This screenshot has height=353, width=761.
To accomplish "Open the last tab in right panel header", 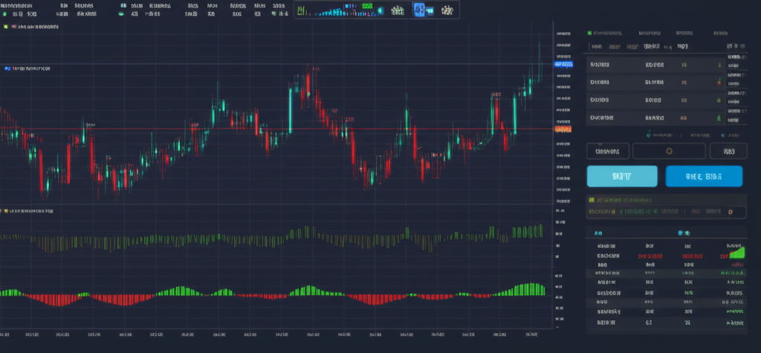I will coord(721,33).
